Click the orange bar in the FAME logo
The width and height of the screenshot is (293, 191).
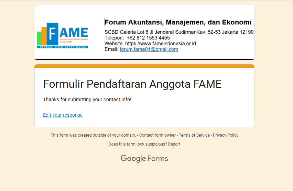[44, 34]
